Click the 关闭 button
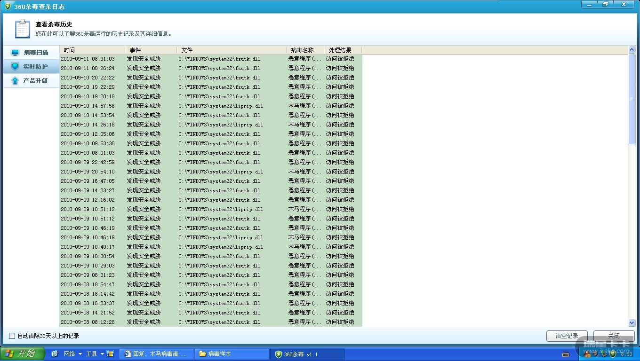640x361 pixels. pos(614,336)
